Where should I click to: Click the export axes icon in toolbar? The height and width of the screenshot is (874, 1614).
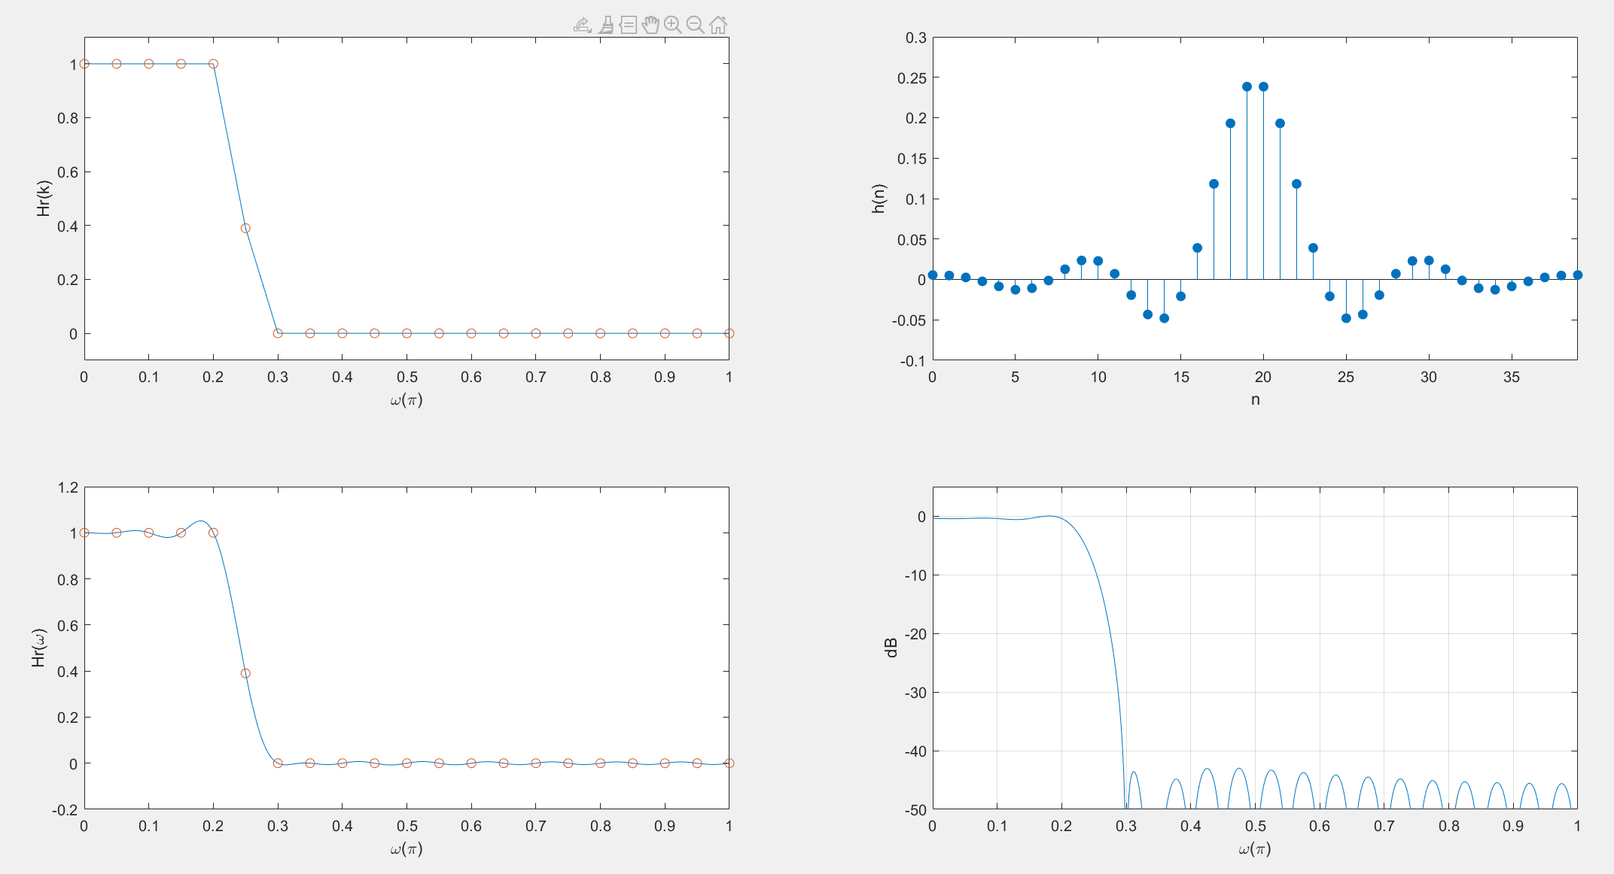click(x=582, y=25)
